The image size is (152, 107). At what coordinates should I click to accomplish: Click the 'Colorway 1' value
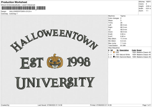[x=13, y=14]
